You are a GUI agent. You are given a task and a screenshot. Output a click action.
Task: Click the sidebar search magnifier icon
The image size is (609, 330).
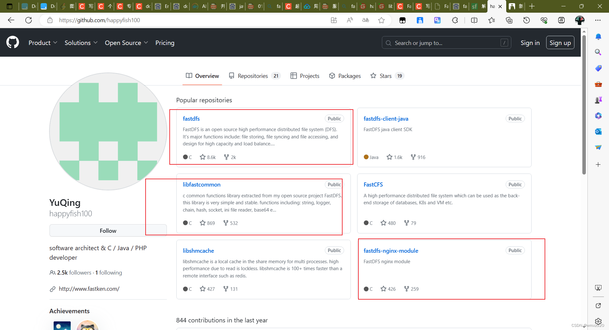point(598,52)
